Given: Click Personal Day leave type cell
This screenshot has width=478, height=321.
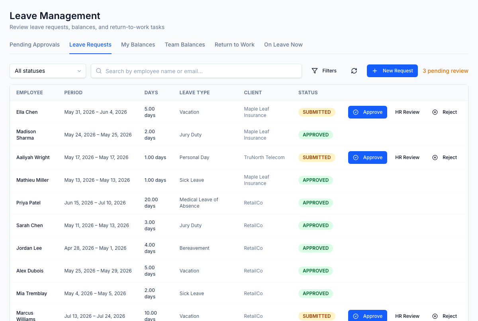Looking at the screenshot, I should (x=194, y=158).
